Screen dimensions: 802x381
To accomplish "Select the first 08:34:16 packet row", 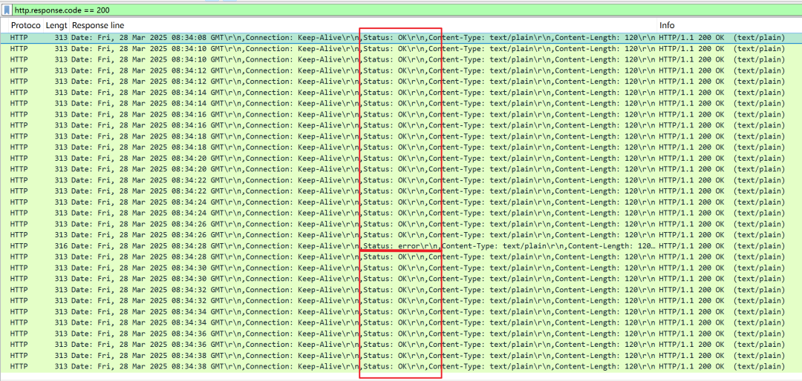I will coord(223,114).
